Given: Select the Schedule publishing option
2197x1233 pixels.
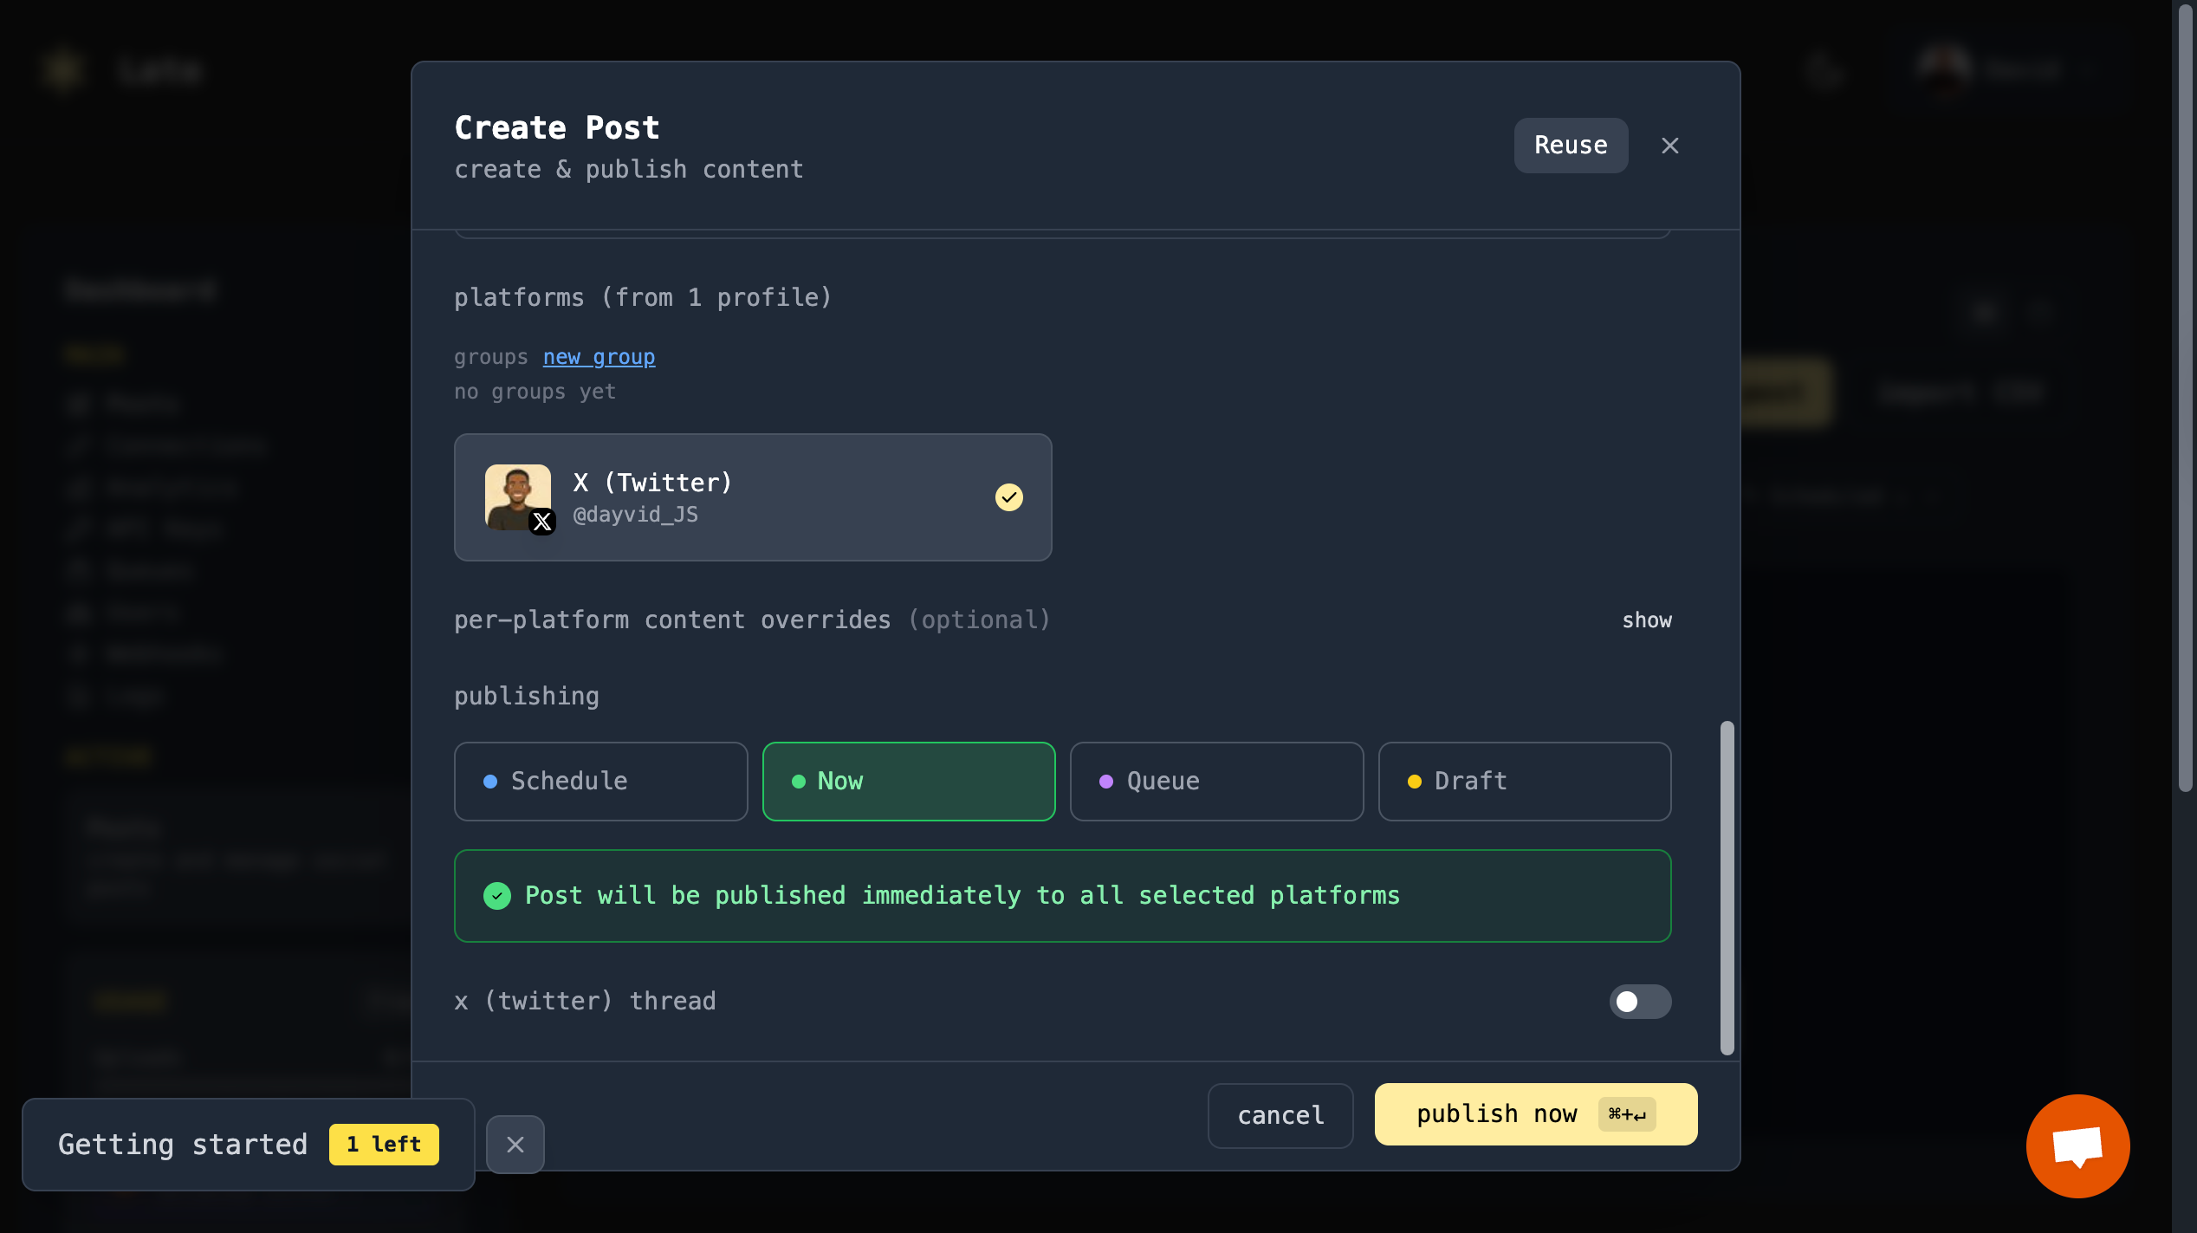Looking at the screenshot, I should click(600, 781).
